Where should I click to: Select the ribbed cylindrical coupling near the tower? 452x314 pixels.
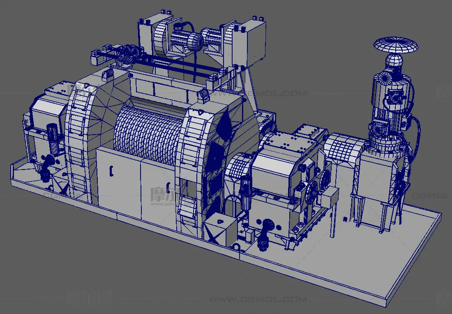tap(344, 148)
